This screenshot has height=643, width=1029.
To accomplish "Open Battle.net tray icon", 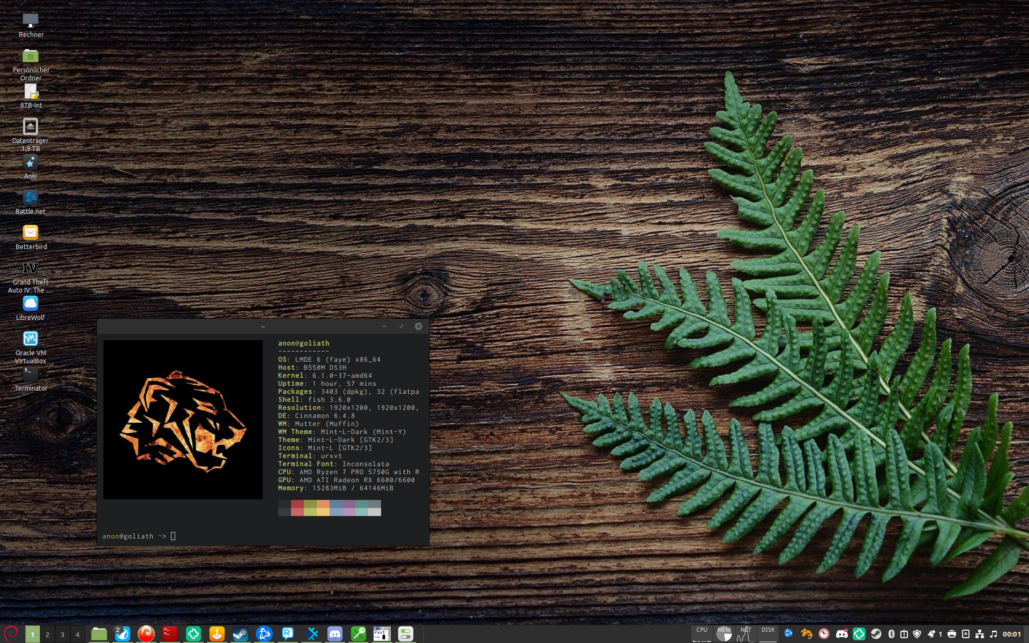I will tap(788, 634).
